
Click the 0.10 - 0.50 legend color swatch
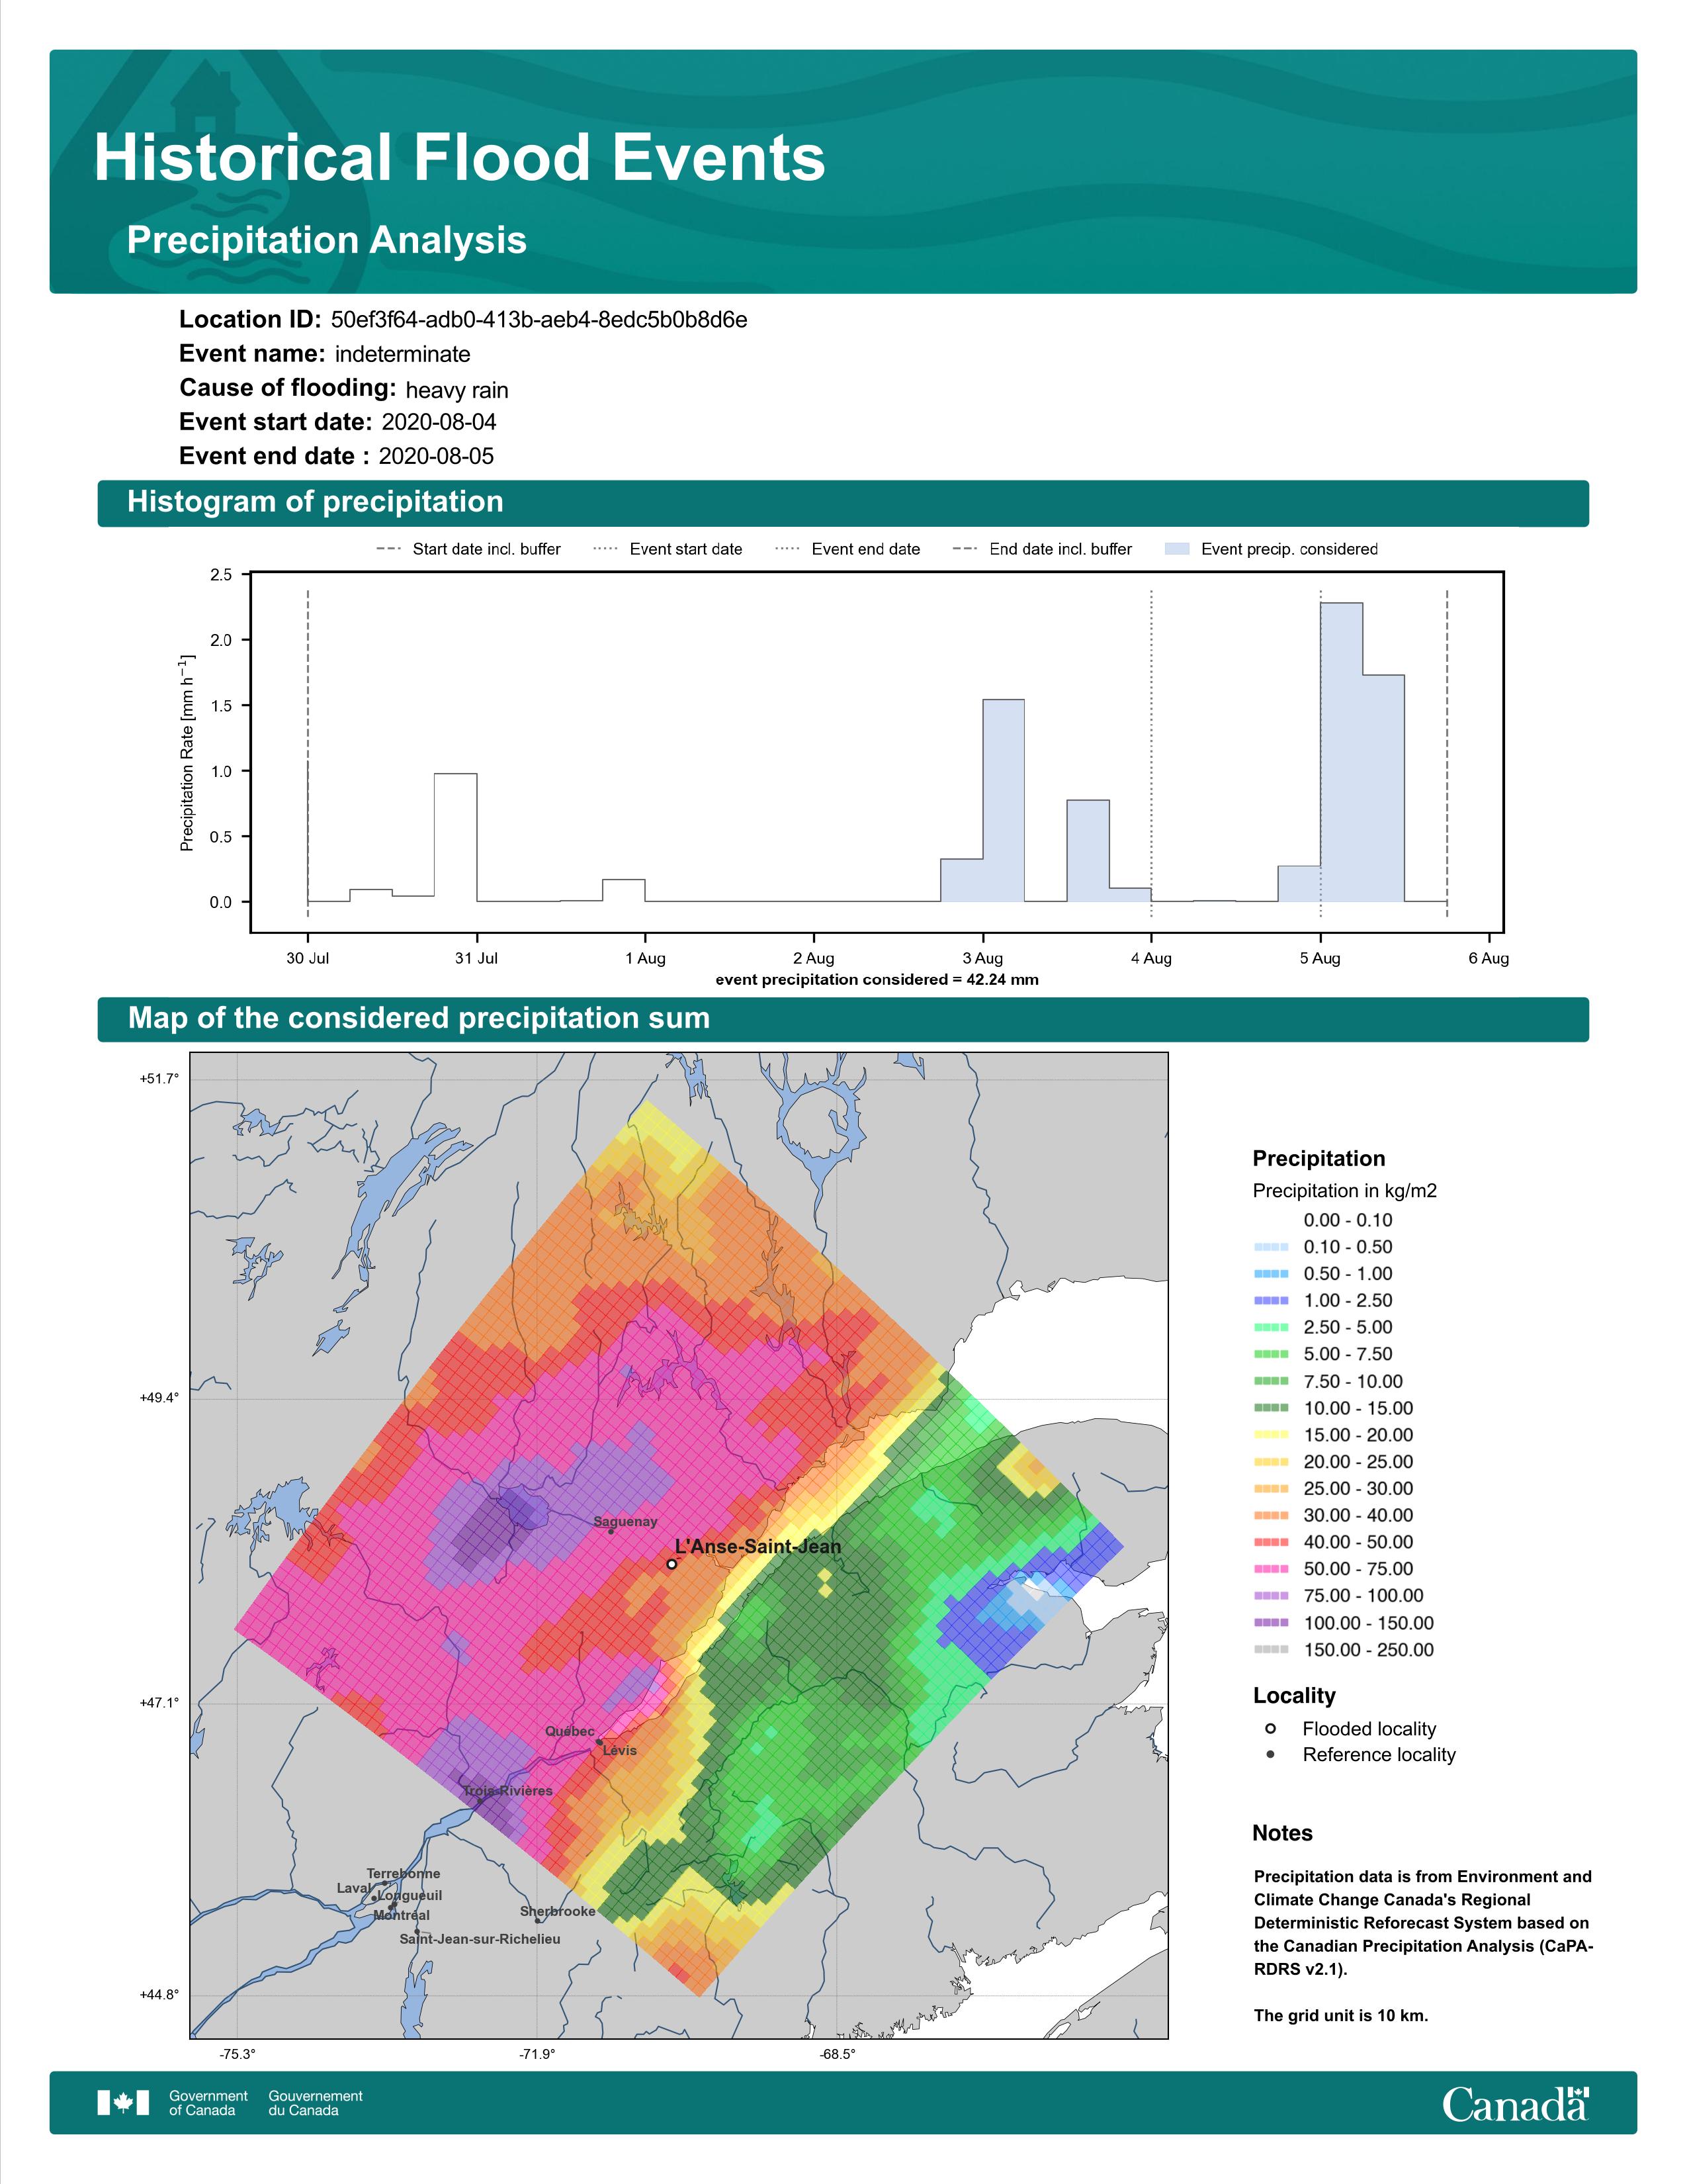coord(1270,1247)
